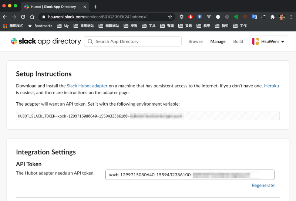Click the gray V extension icon

pos(209,17)
